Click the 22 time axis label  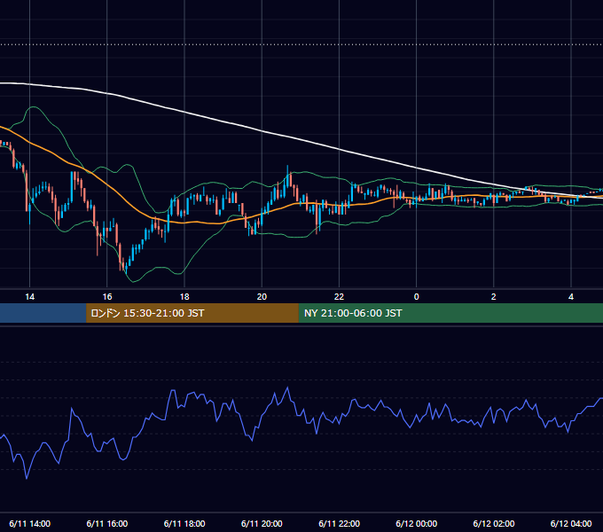(339, 297)
